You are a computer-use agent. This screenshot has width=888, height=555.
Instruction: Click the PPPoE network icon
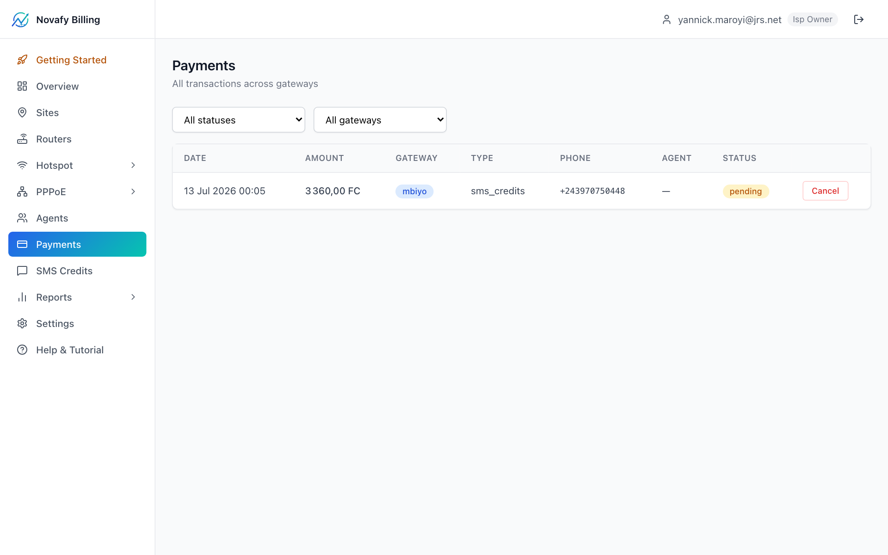tap(22, 191)
